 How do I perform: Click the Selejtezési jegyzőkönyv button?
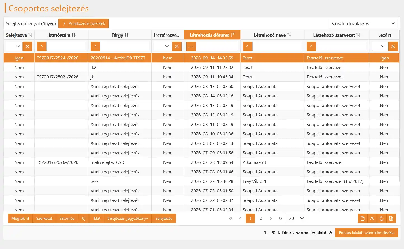128,218
